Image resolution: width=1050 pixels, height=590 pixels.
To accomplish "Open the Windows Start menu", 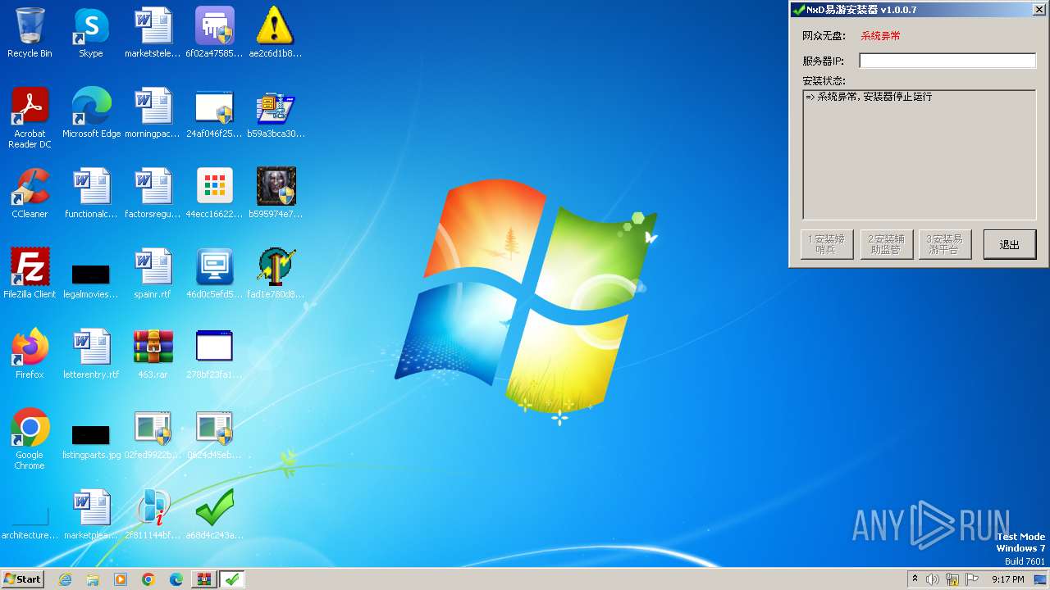I will point(22,579).
